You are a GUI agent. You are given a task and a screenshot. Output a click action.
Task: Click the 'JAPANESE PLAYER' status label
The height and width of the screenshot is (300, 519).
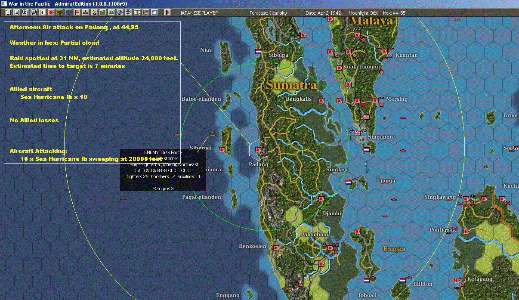click(x=198, y=13)
